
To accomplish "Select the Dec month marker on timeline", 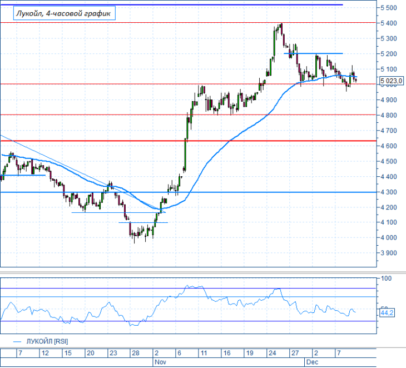I will [x=312, y=362].
